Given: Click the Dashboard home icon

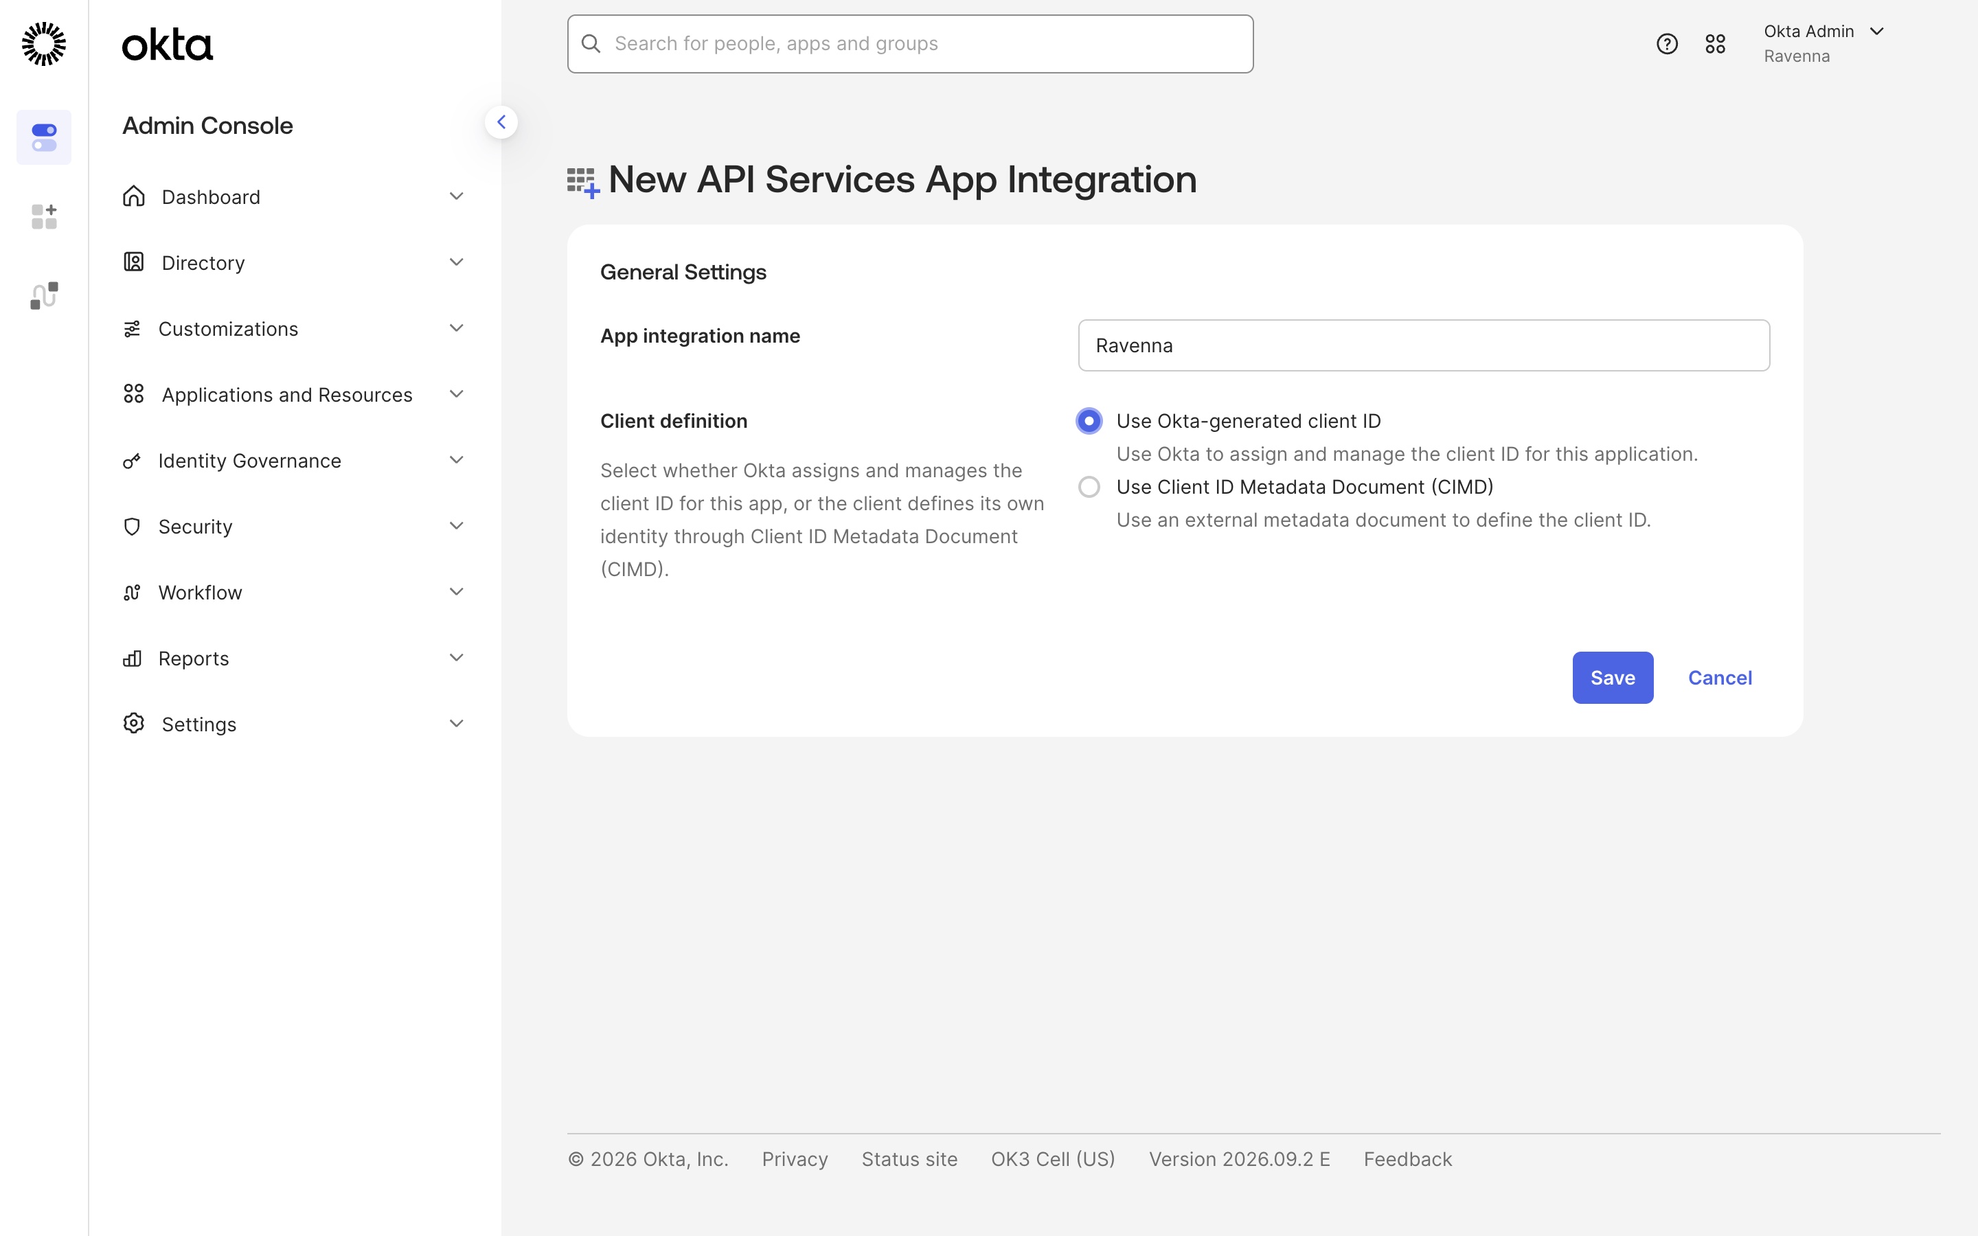Looking at the screenshot, I should [x=133, y=196].
